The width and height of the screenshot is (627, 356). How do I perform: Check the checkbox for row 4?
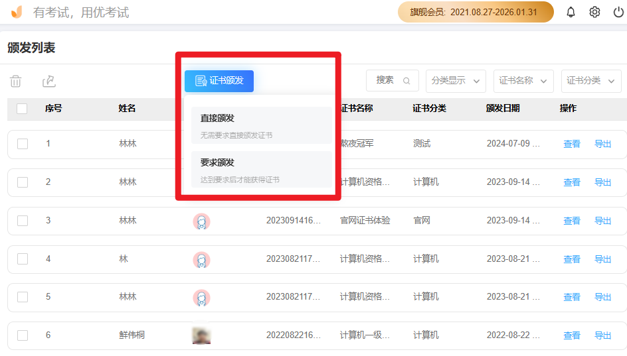[23, 259]
